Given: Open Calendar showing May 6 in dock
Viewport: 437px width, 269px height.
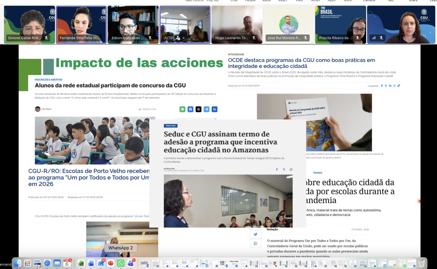Looking at the screenshot, I should point(67,263).
